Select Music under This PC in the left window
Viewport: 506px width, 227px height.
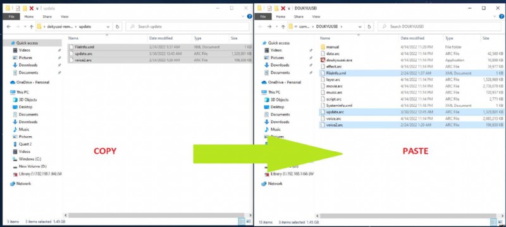click(24, 129)
